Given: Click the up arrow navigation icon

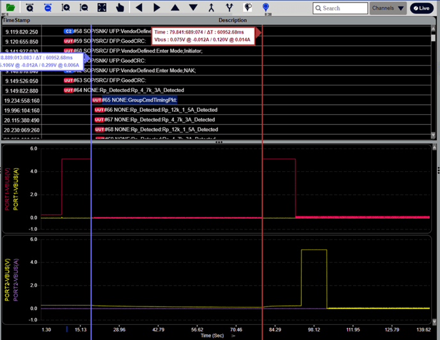Looking at the screenshot, I should 175,8.
